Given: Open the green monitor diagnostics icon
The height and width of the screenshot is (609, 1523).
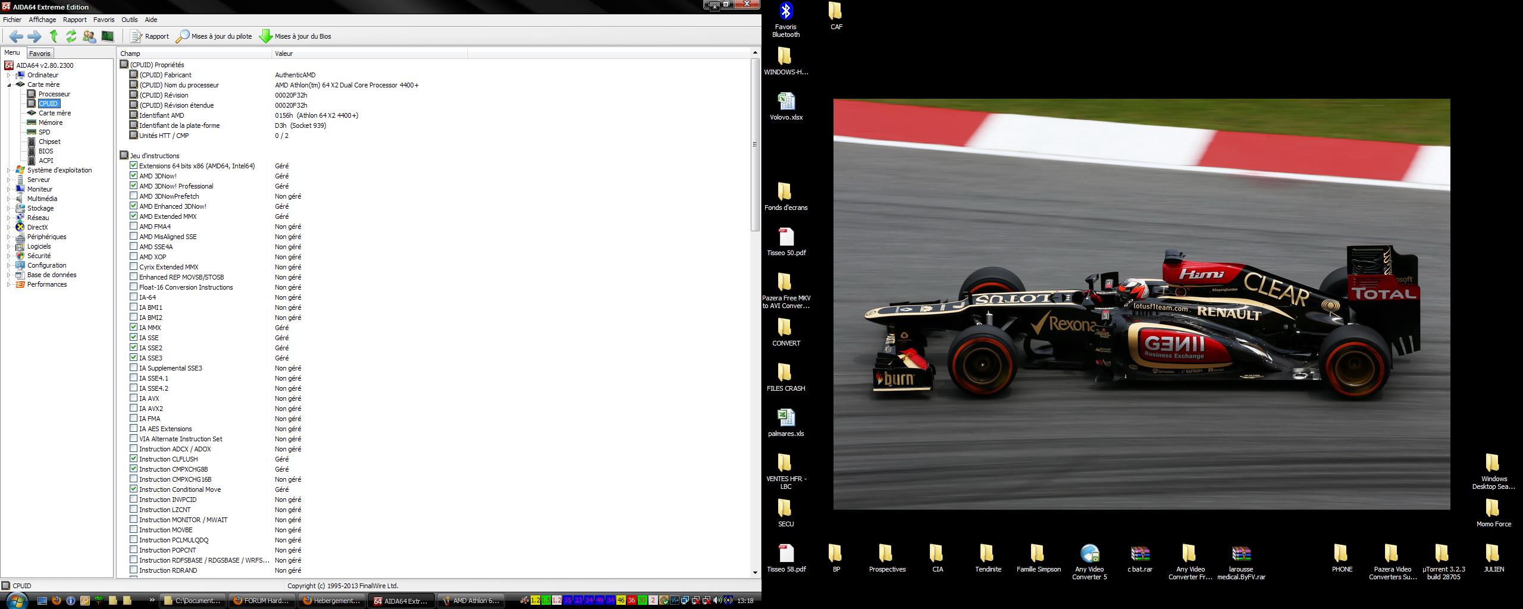Looking at the screenshot, I should [108, 36].
